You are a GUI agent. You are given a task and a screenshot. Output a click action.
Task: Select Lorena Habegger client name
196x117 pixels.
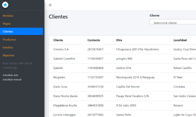point(65,115)
